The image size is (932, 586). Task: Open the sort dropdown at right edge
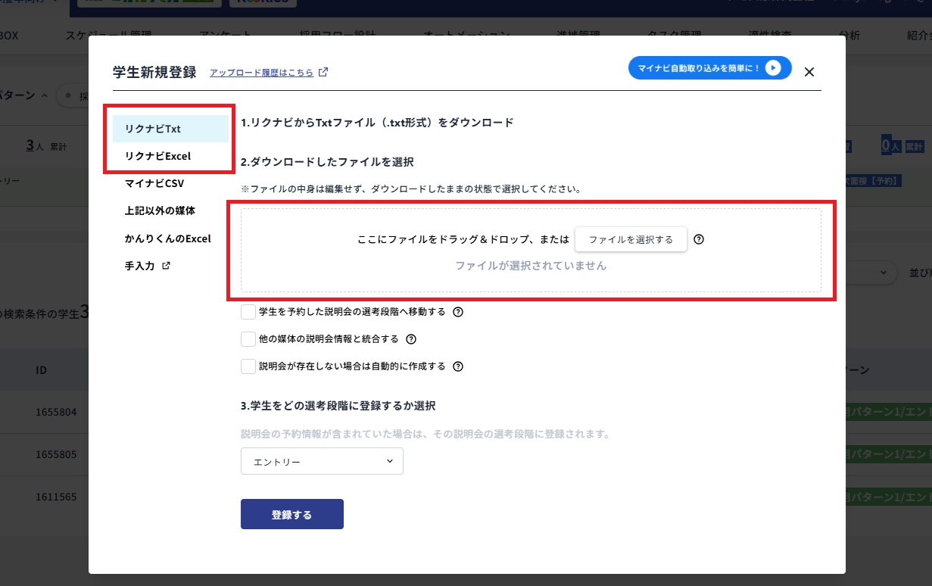[882, 273]
